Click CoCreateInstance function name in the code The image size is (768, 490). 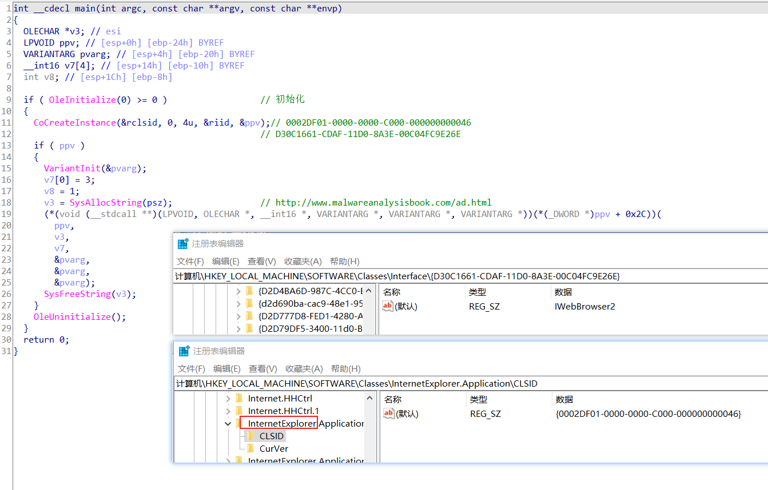[x=74, y=123]
